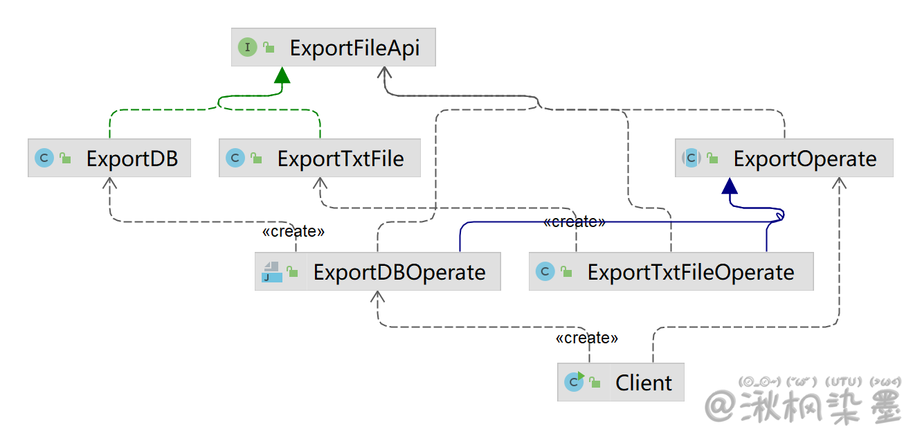Select the Client node name

pos(643,383)
